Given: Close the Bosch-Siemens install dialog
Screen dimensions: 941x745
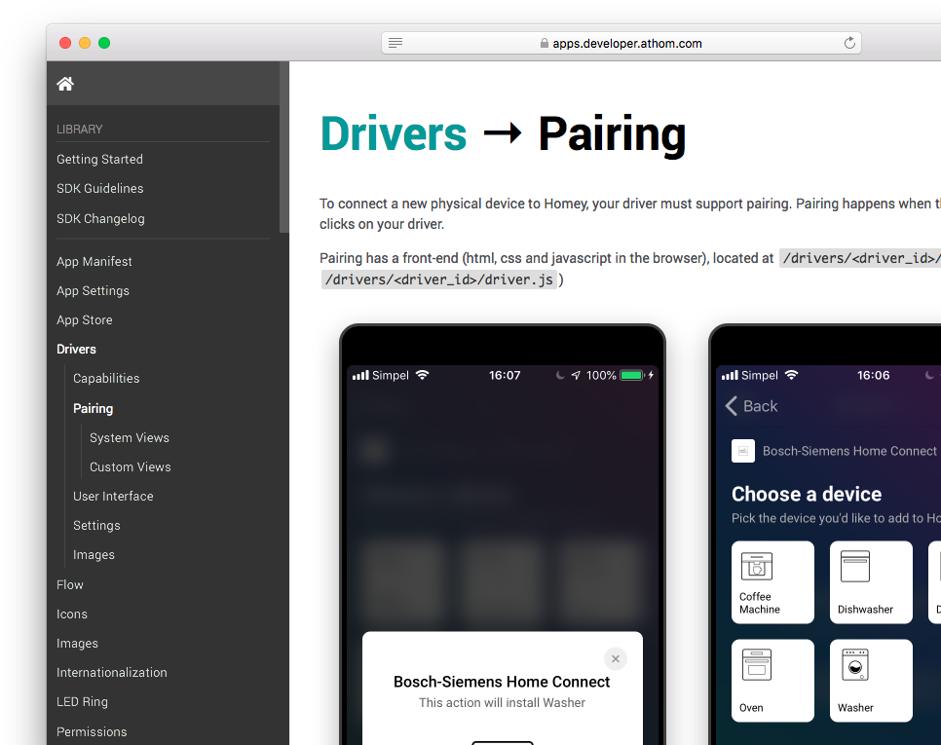Looking at the screenshot, I should [x=615, y=658].
